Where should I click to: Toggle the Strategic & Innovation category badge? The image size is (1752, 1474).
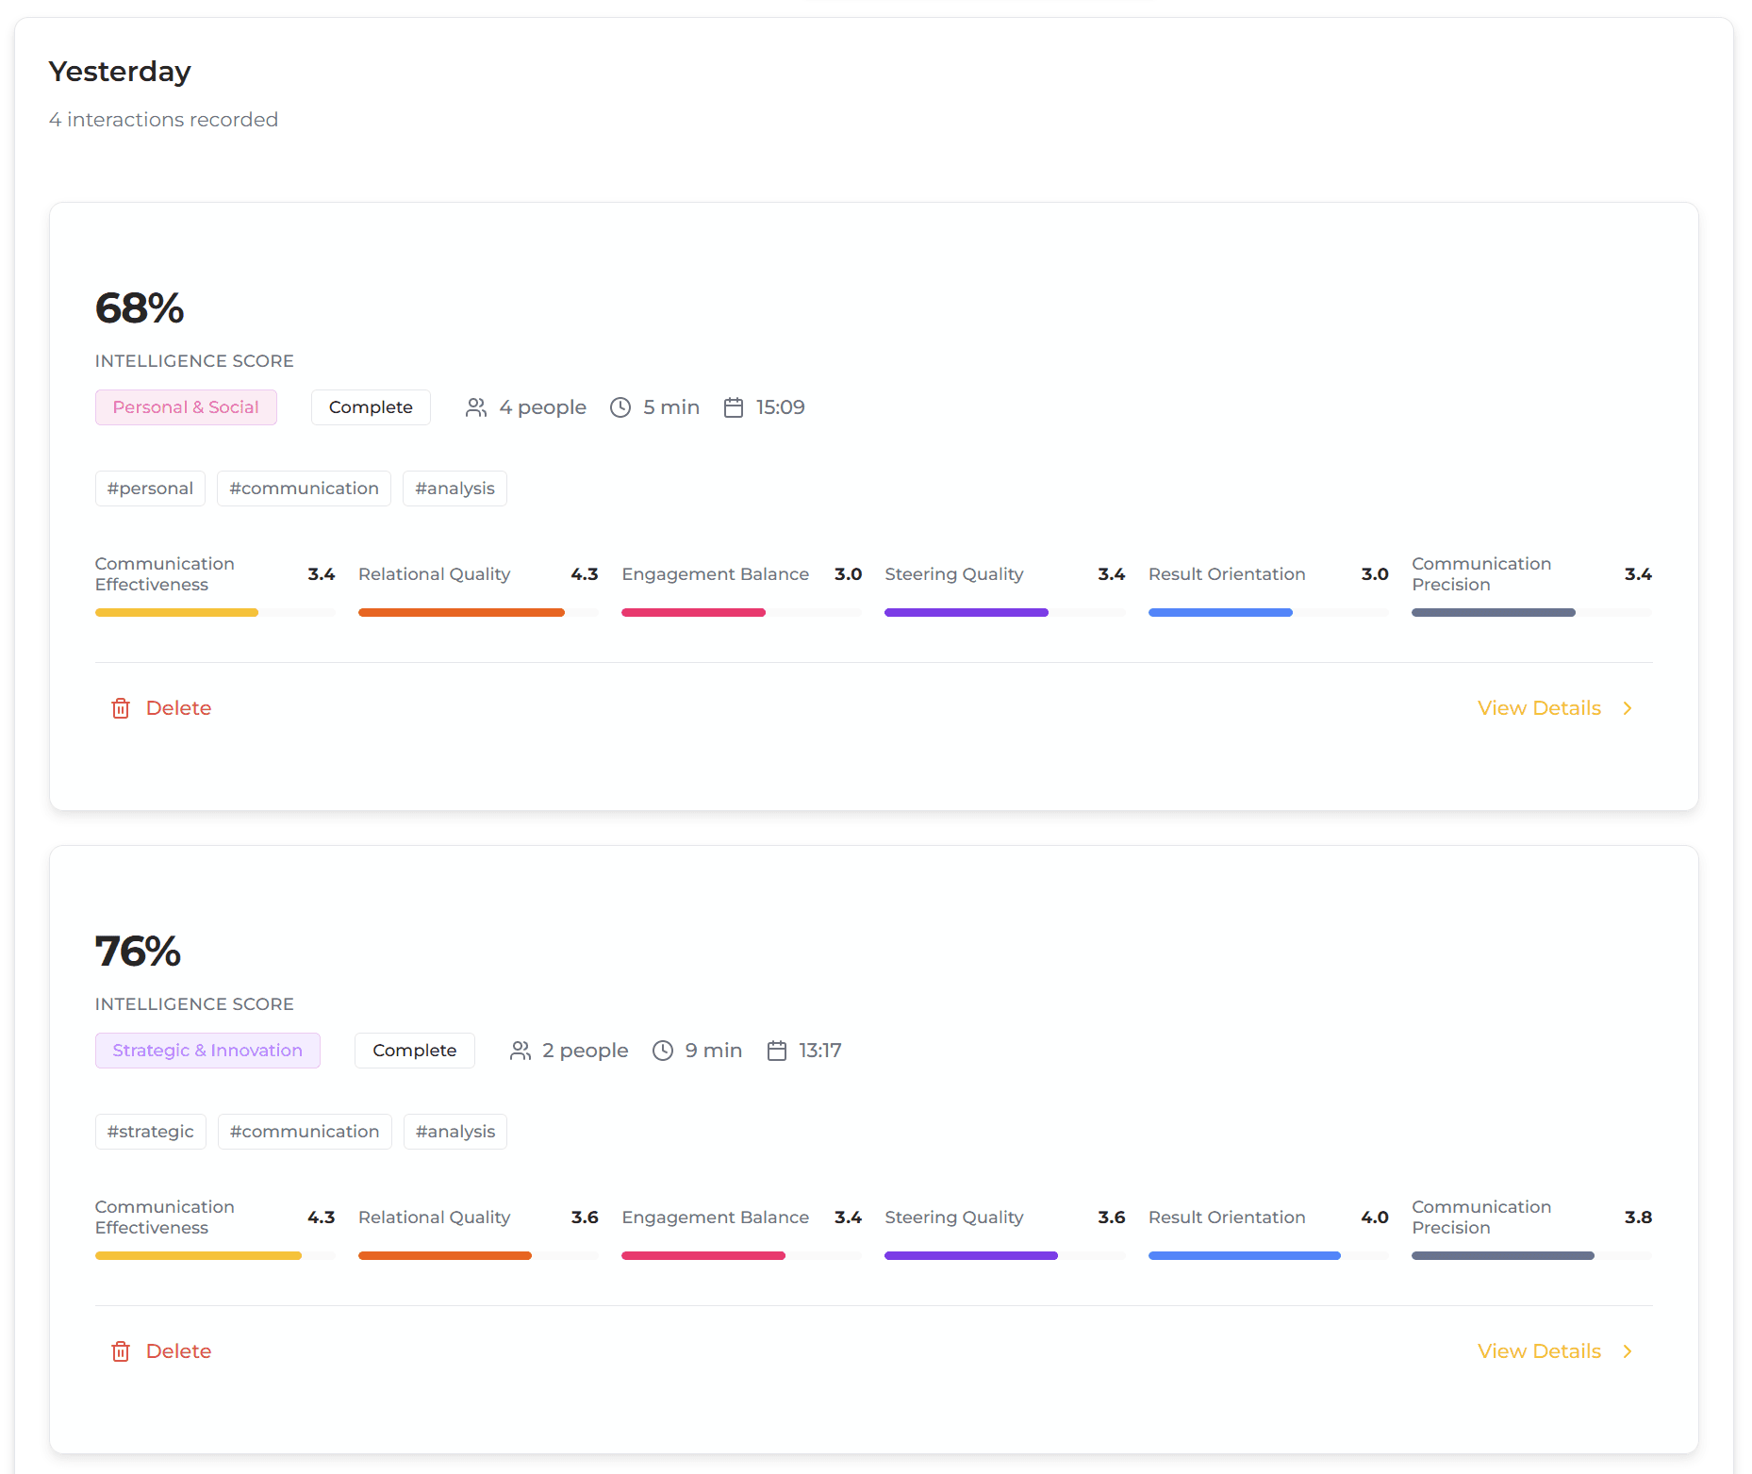click(207, 1050)
